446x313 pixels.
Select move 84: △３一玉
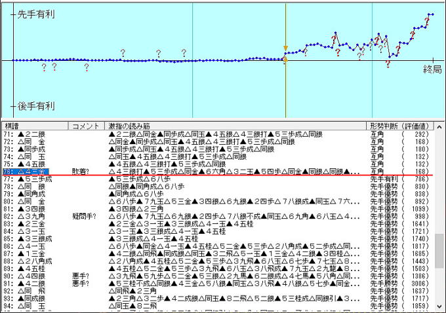click(25, 232)
